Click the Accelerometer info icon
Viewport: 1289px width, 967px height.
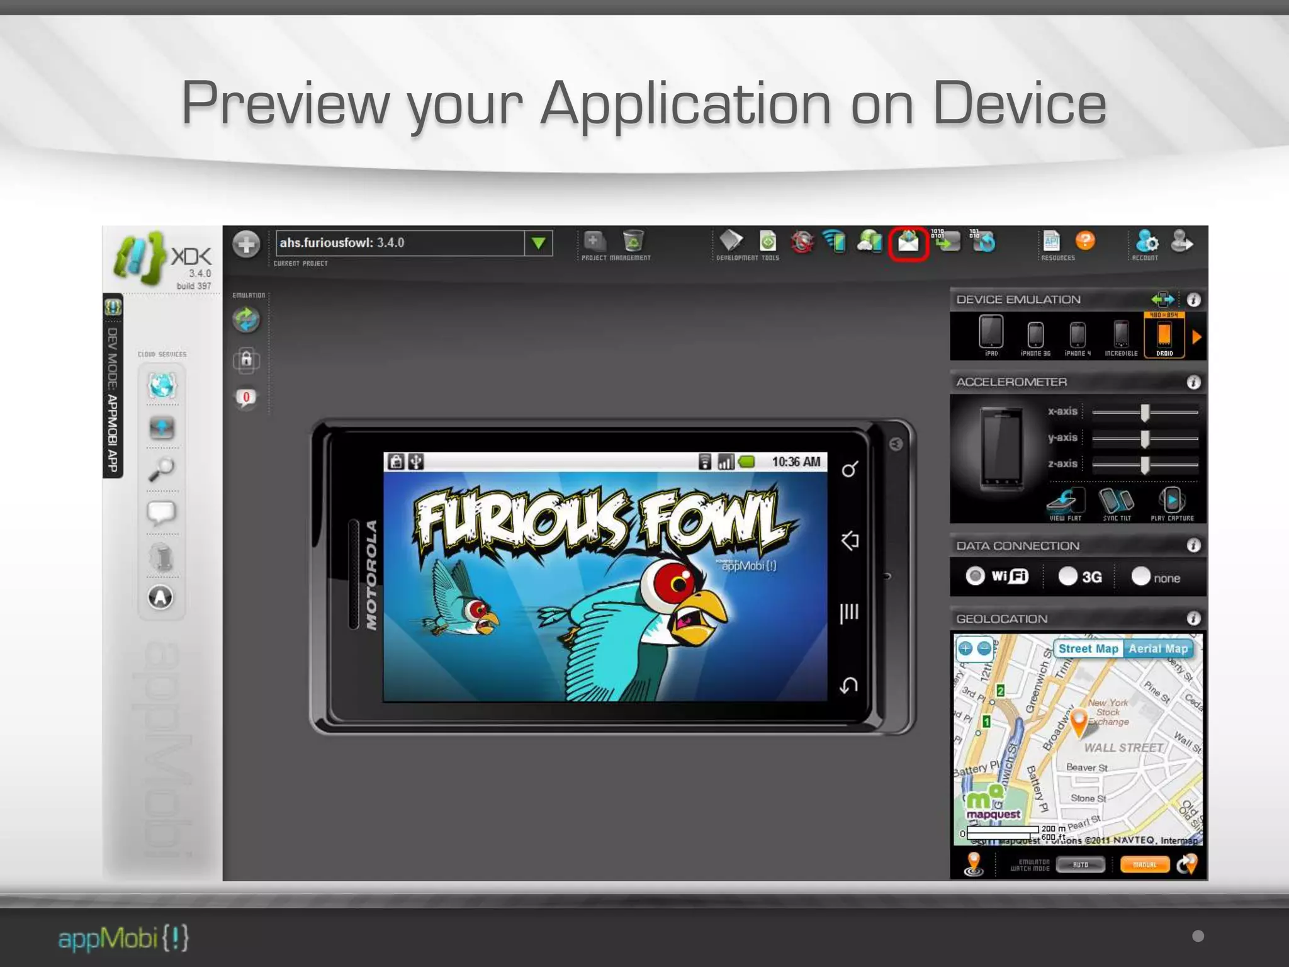tap(1193, 382)
